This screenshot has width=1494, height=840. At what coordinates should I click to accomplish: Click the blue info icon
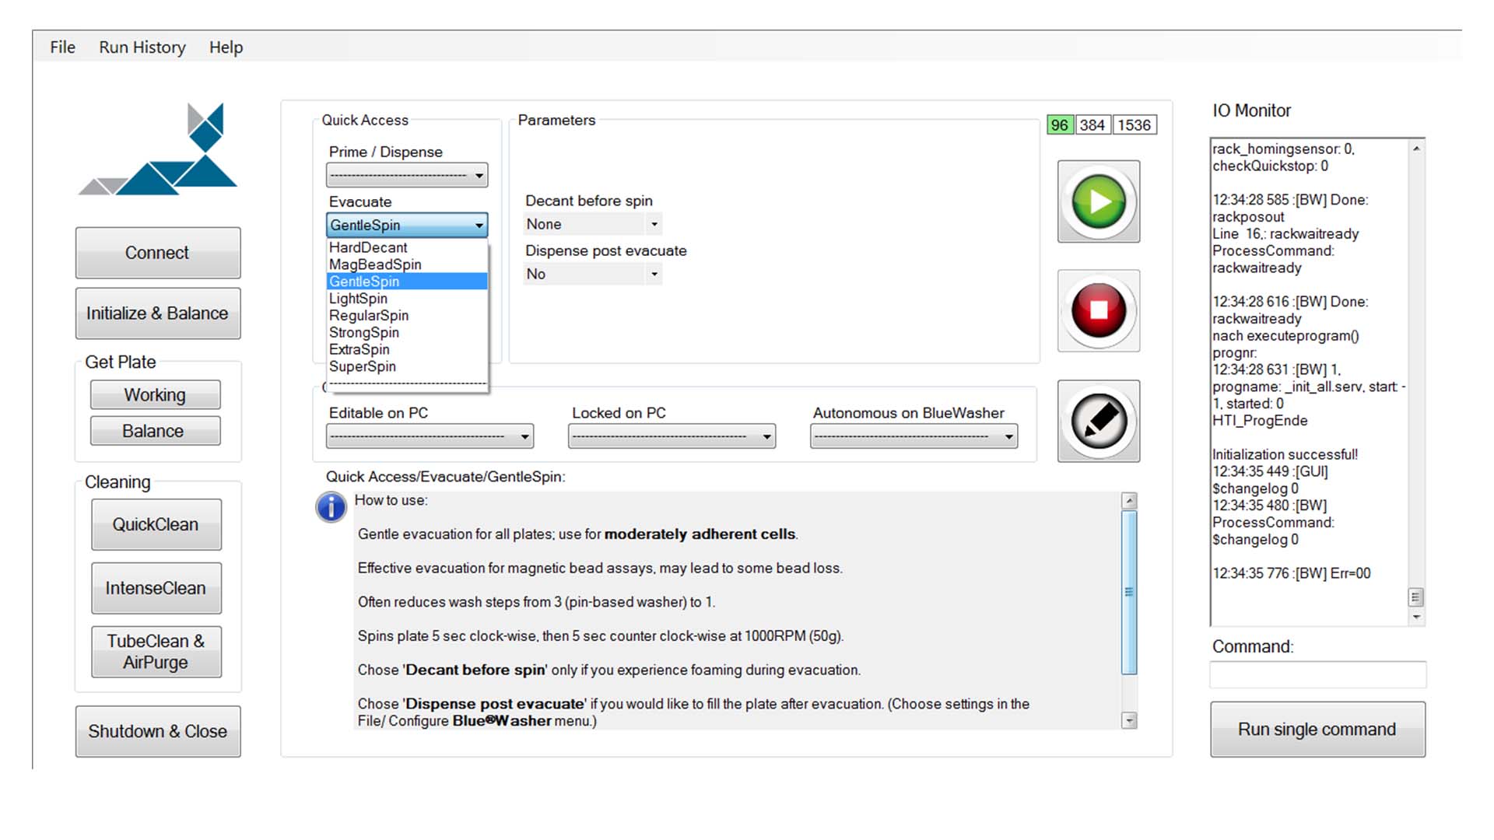point(331,507)
